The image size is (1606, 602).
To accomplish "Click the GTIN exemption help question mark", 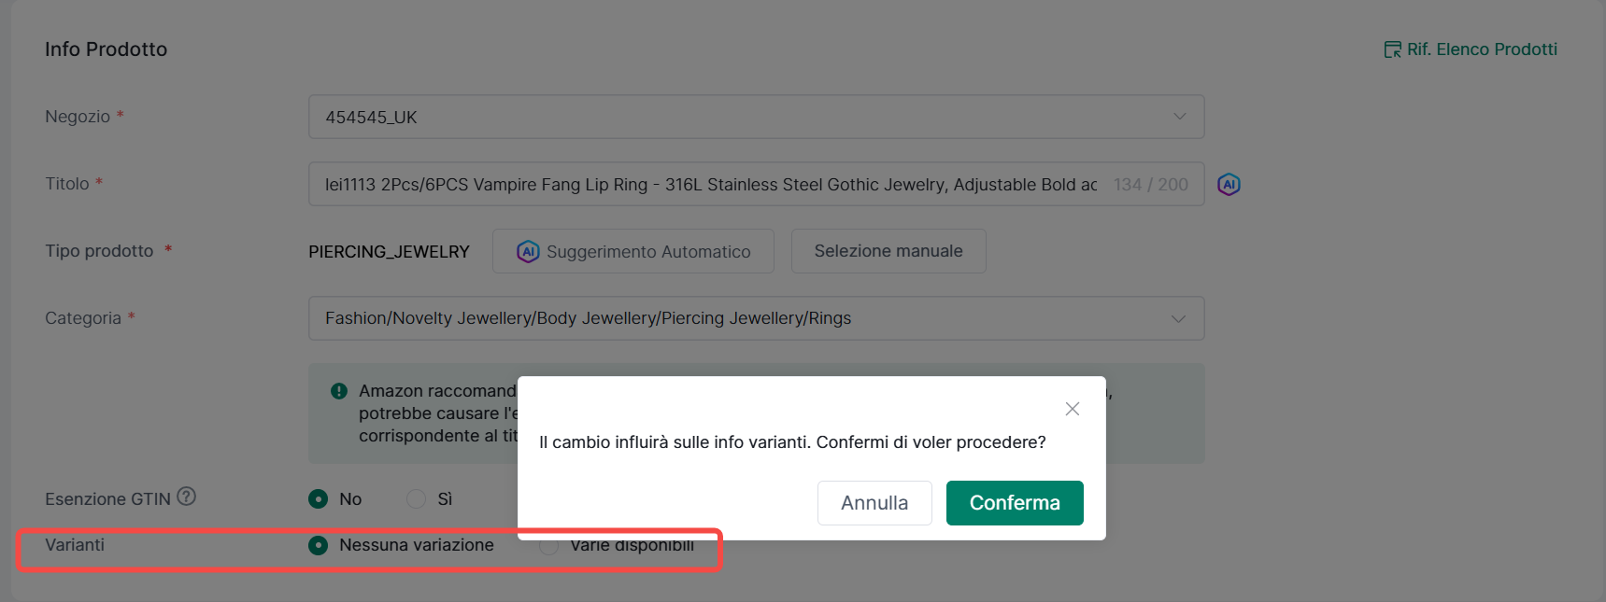I will click(187, 497).
